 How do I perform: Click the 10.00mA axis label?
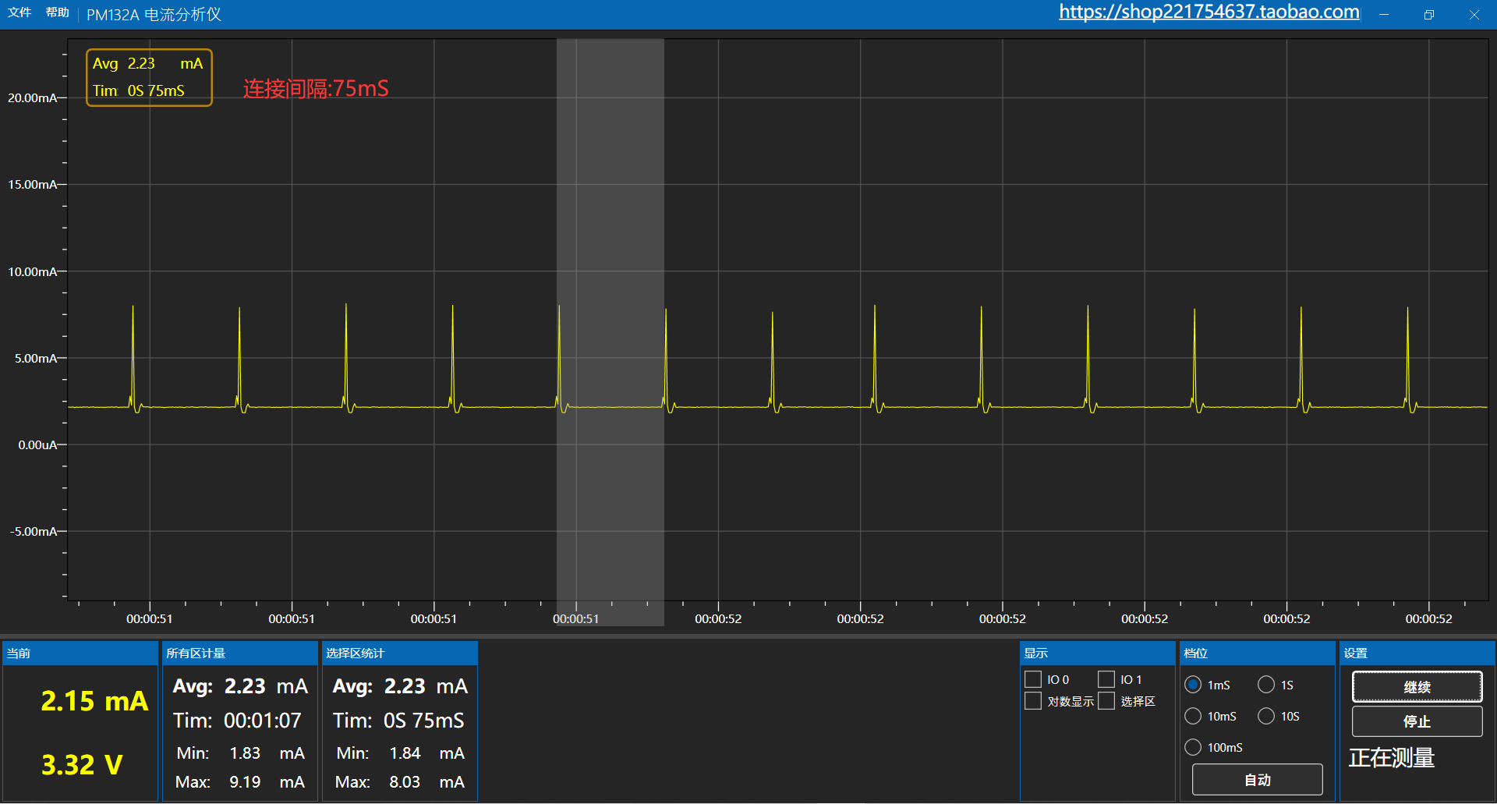[33, 272]
